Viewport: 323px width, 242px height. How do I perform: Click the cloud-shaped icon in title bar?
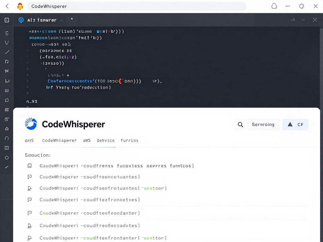point(274,6)
